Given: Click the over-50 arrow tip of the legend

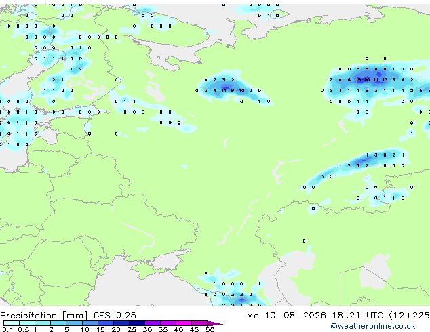Looking at the screenshot, I should tap(215, 323).
